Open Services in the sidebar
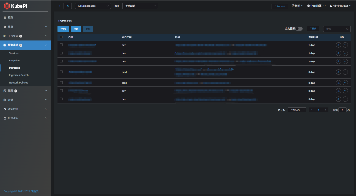The height and width of the screenshot is (196, 356). (14, 53)
